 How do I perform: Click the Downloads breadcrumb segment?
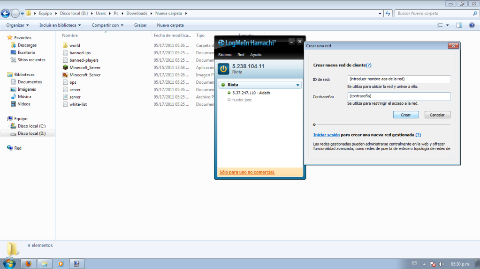pos(137,14)
